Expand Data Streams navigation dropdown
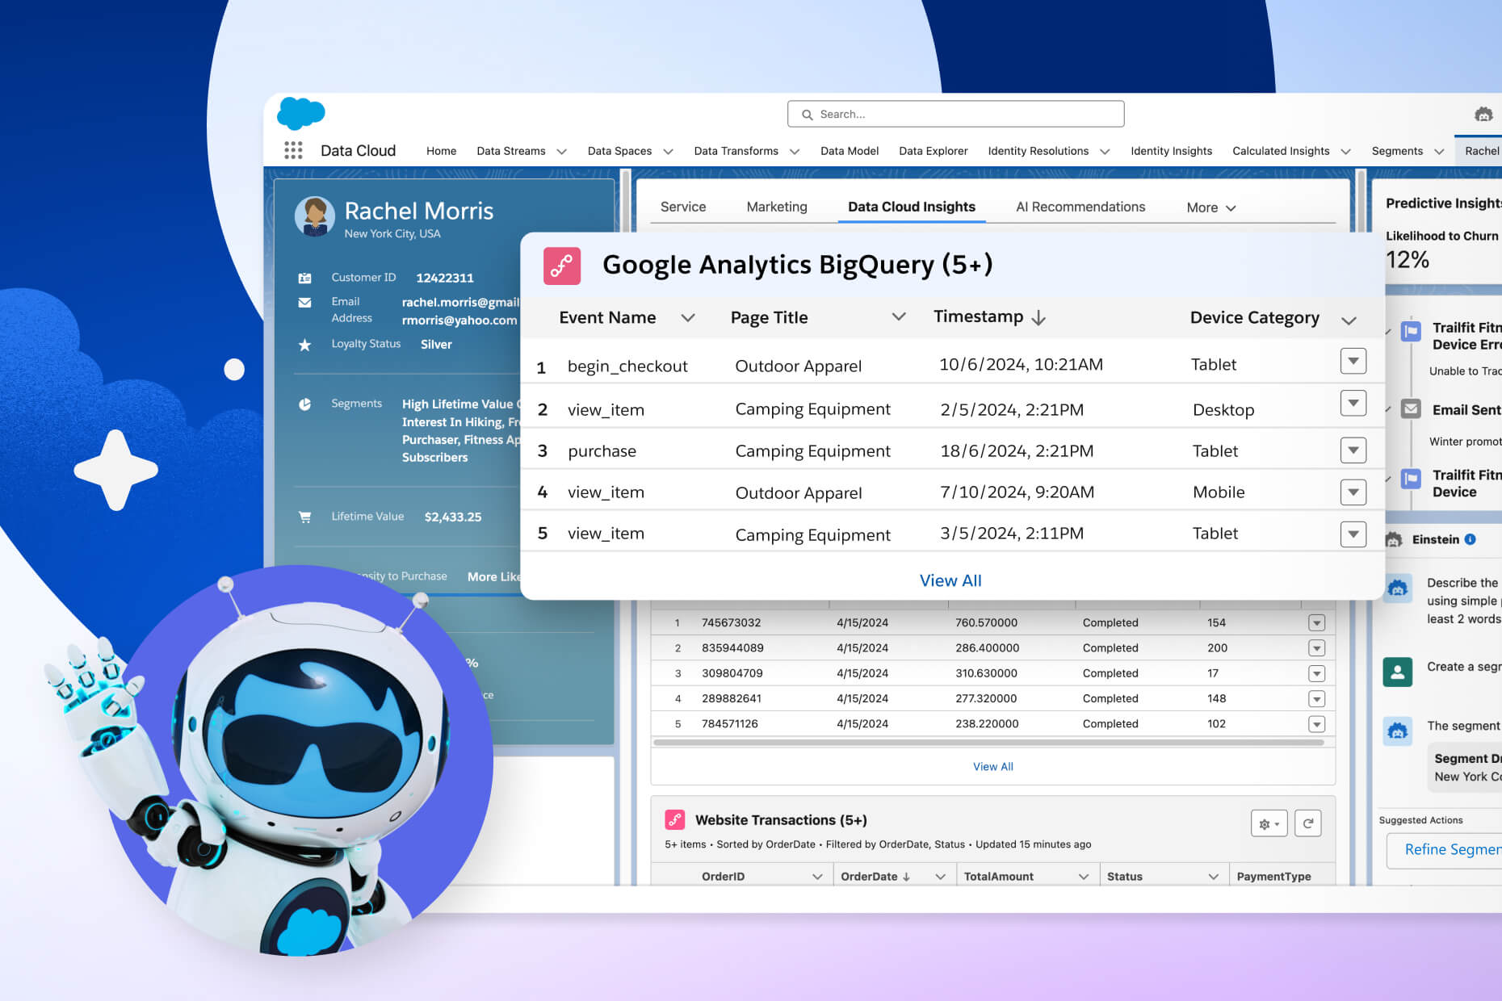 [x=562, y=152]
